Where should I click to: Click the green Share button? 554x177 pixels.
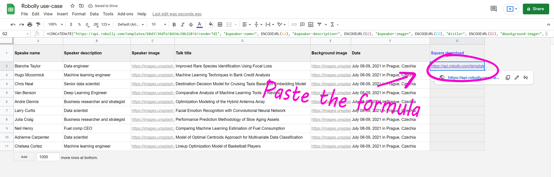click(536, 9)
